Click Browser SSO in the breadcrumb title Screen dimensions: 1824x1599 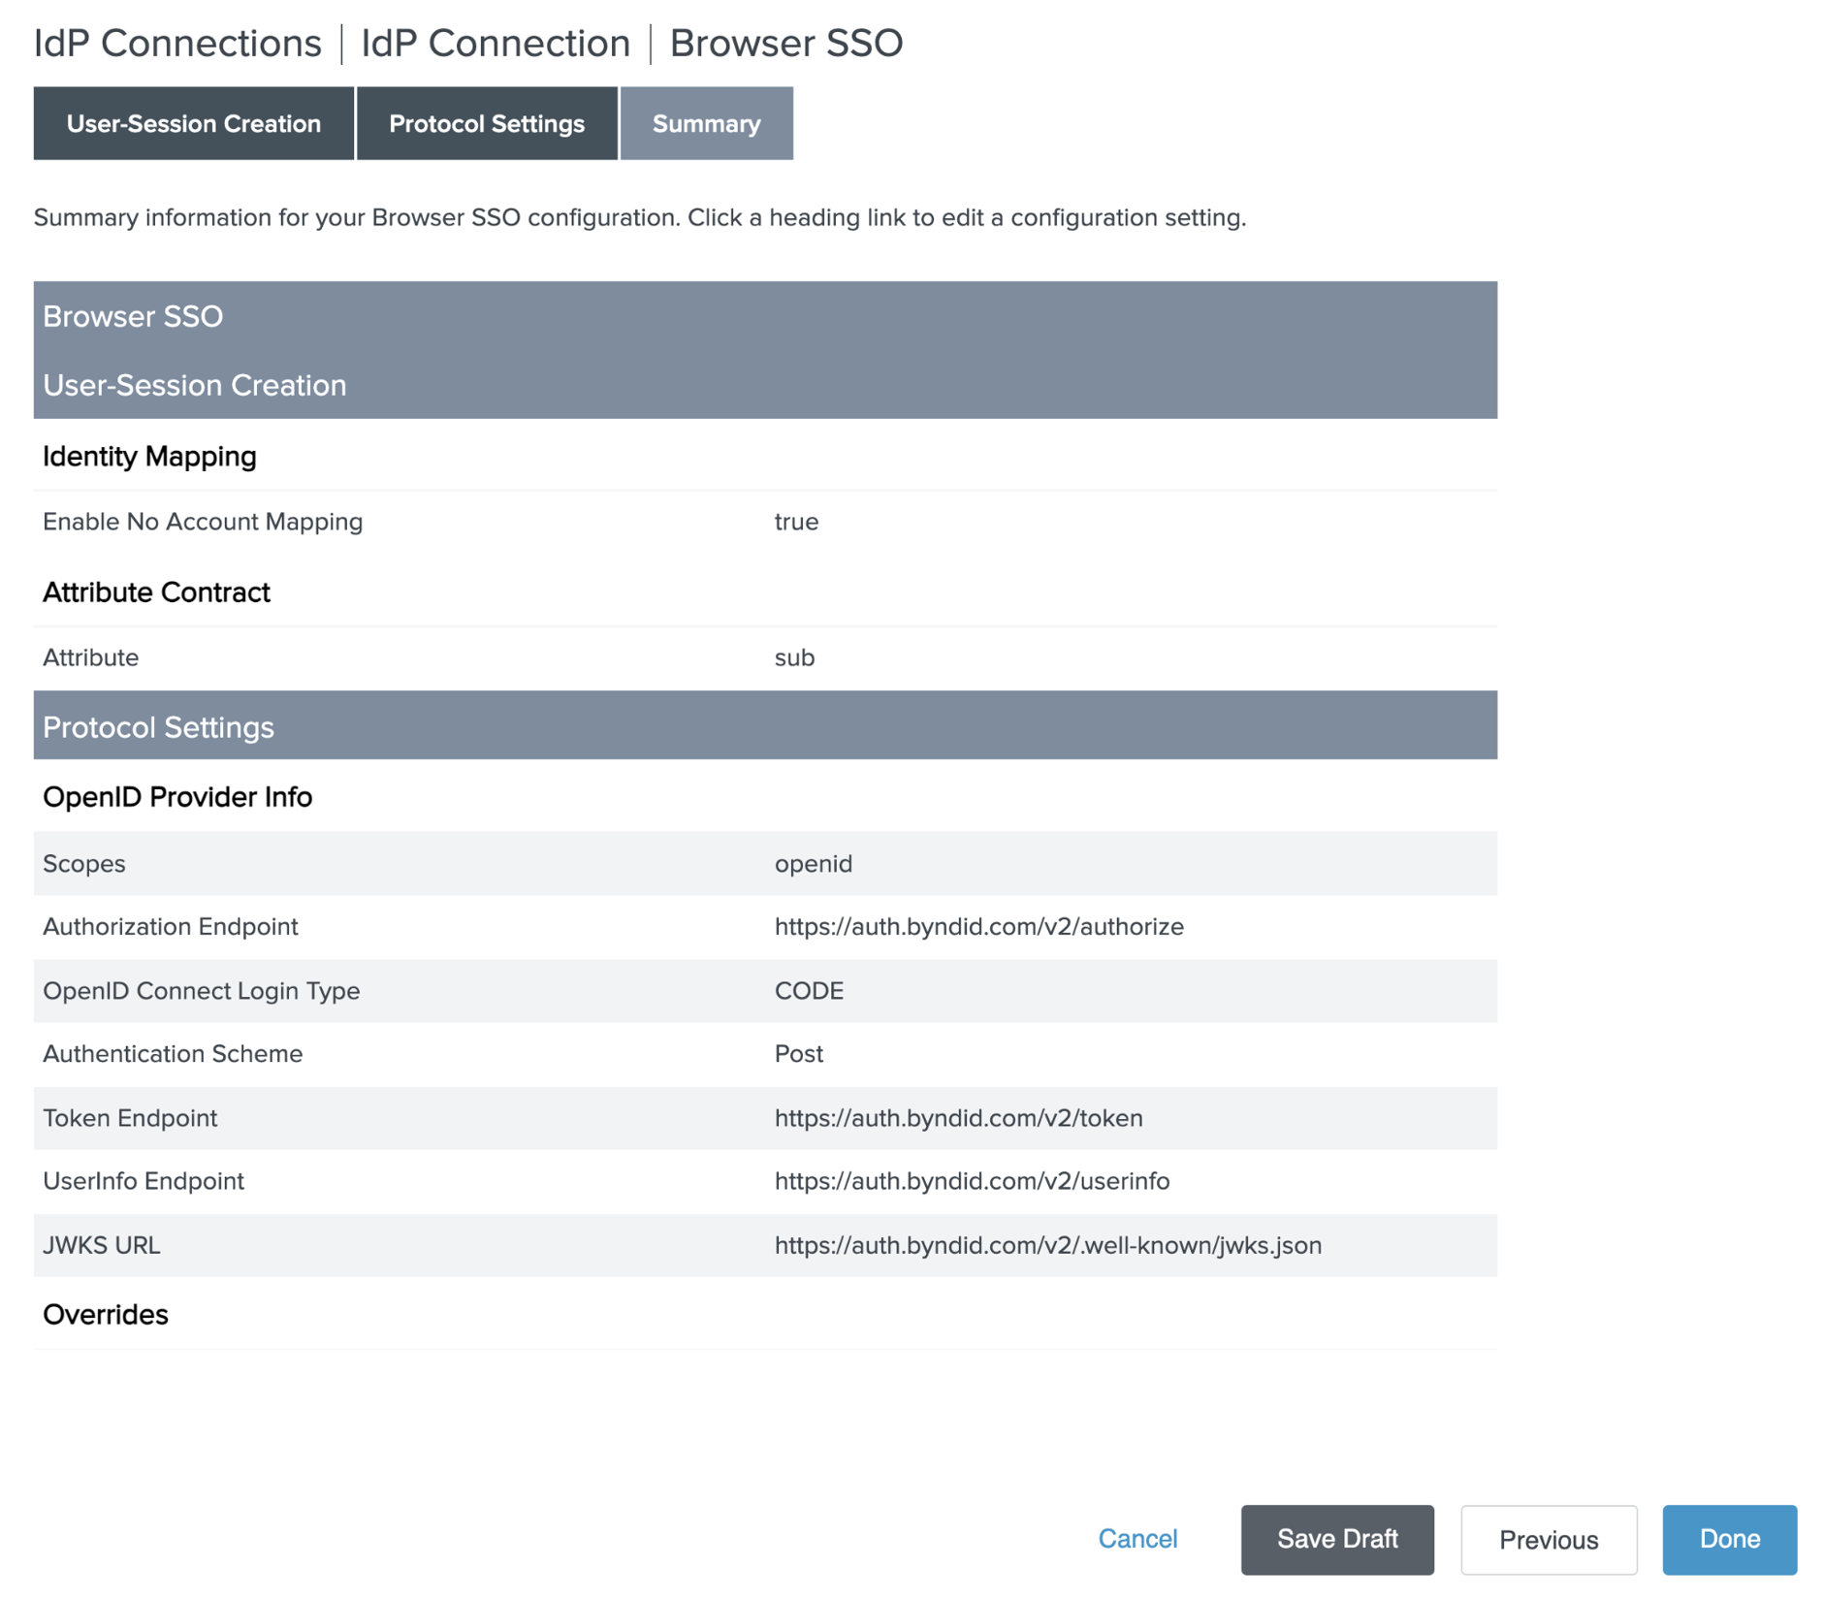785,44
